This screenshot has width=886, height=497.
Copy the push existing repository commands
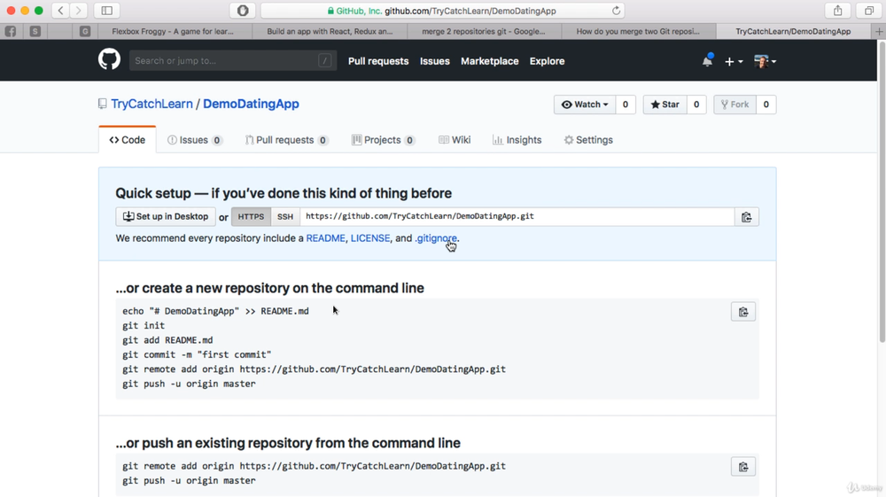coord(742,467)
